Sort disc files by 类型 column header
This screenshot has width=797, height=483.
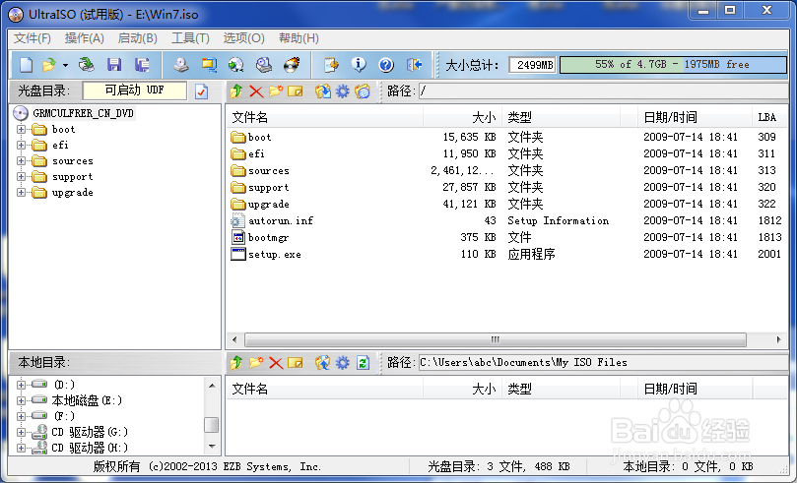click(561, 118)
